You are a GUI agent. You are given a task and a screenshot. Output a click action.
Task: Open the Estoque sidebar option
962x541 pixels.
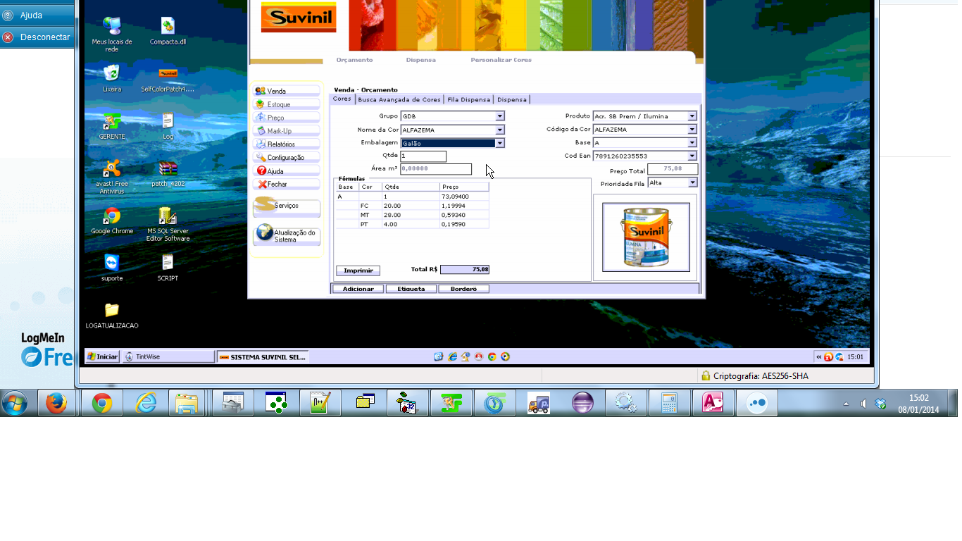287,104
